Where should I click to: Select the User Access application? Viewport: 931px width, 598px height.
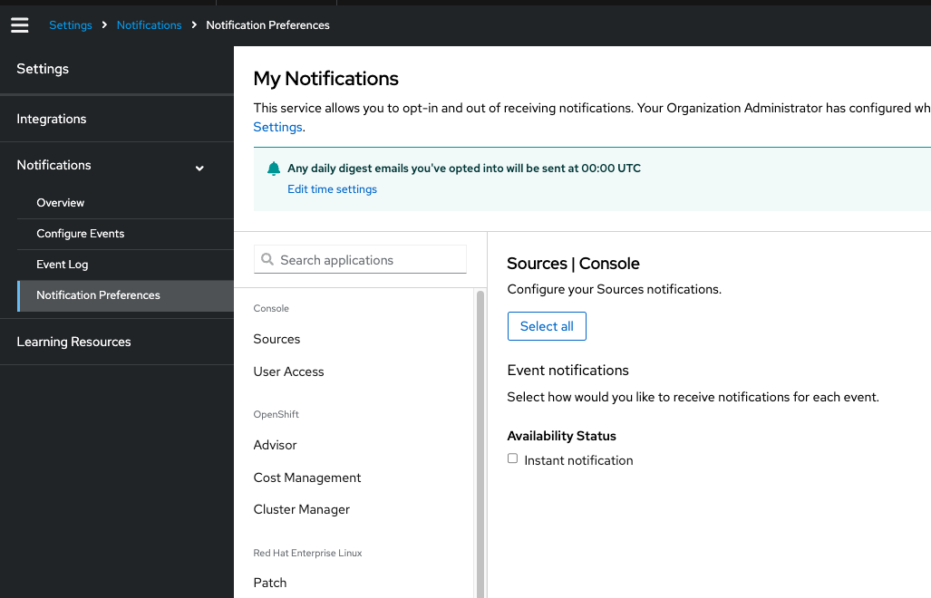pos(289,371)
